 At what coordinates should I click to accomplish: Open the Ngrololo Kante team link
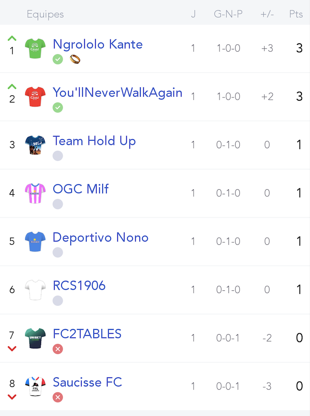tap(98, 44)
